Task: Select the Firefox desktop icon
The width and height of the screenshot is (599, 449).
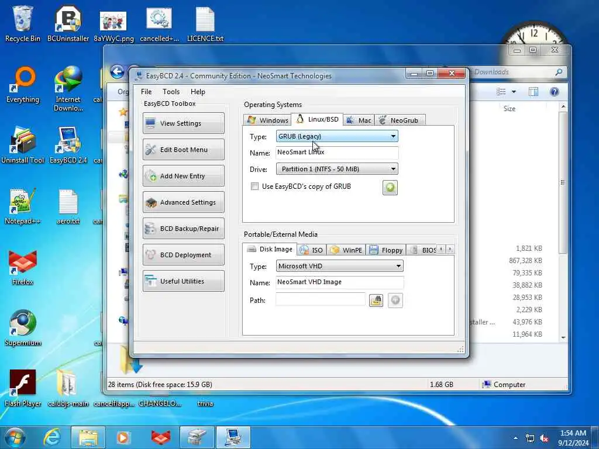Action: coord(23,267)
